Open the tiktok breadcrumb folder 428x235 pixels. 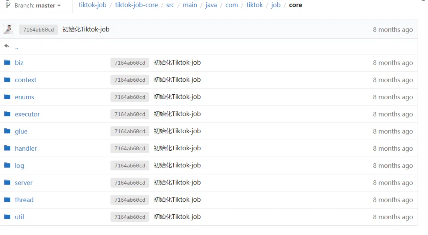click(x=255, y=5)
